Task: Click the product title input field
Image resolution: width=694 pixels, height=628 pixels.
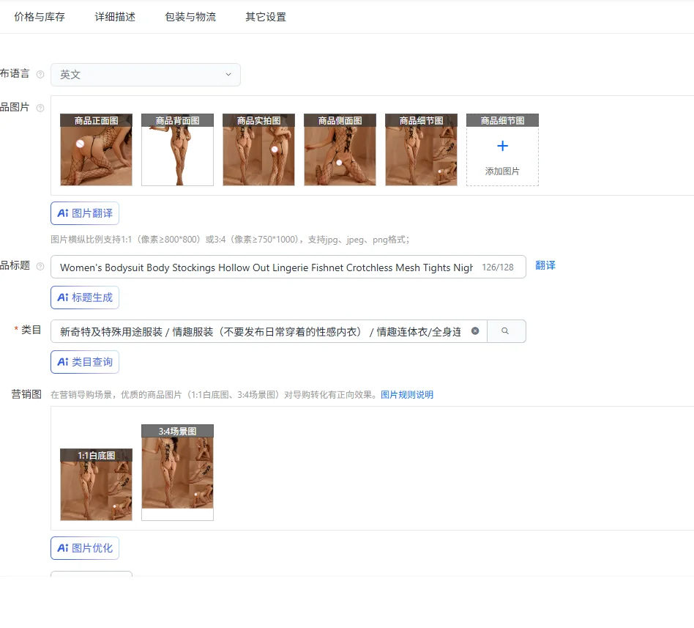Action: [x=288, y=267]
